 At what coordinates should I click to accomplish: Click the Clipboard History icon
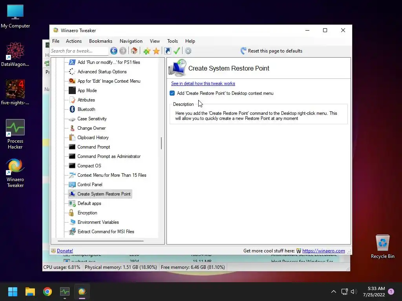72,138
